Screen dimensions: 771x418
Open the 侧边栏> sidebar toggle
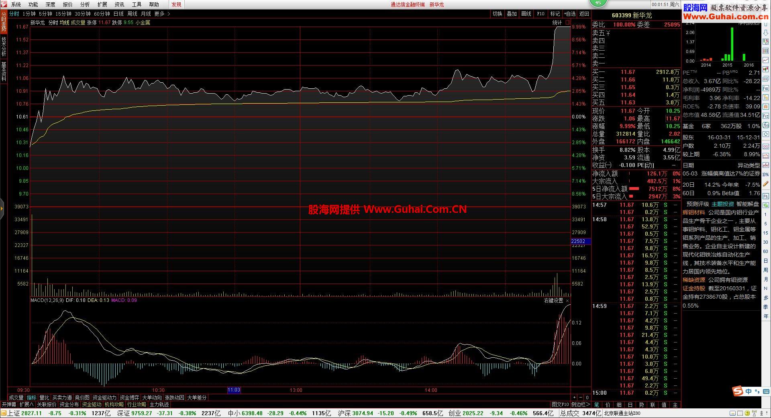point(581,404)
